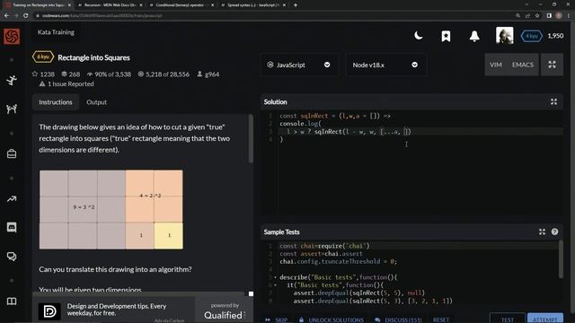Click the 4 kyu rank badge
This screenshot has width=575, height=323.
point(531,36)
